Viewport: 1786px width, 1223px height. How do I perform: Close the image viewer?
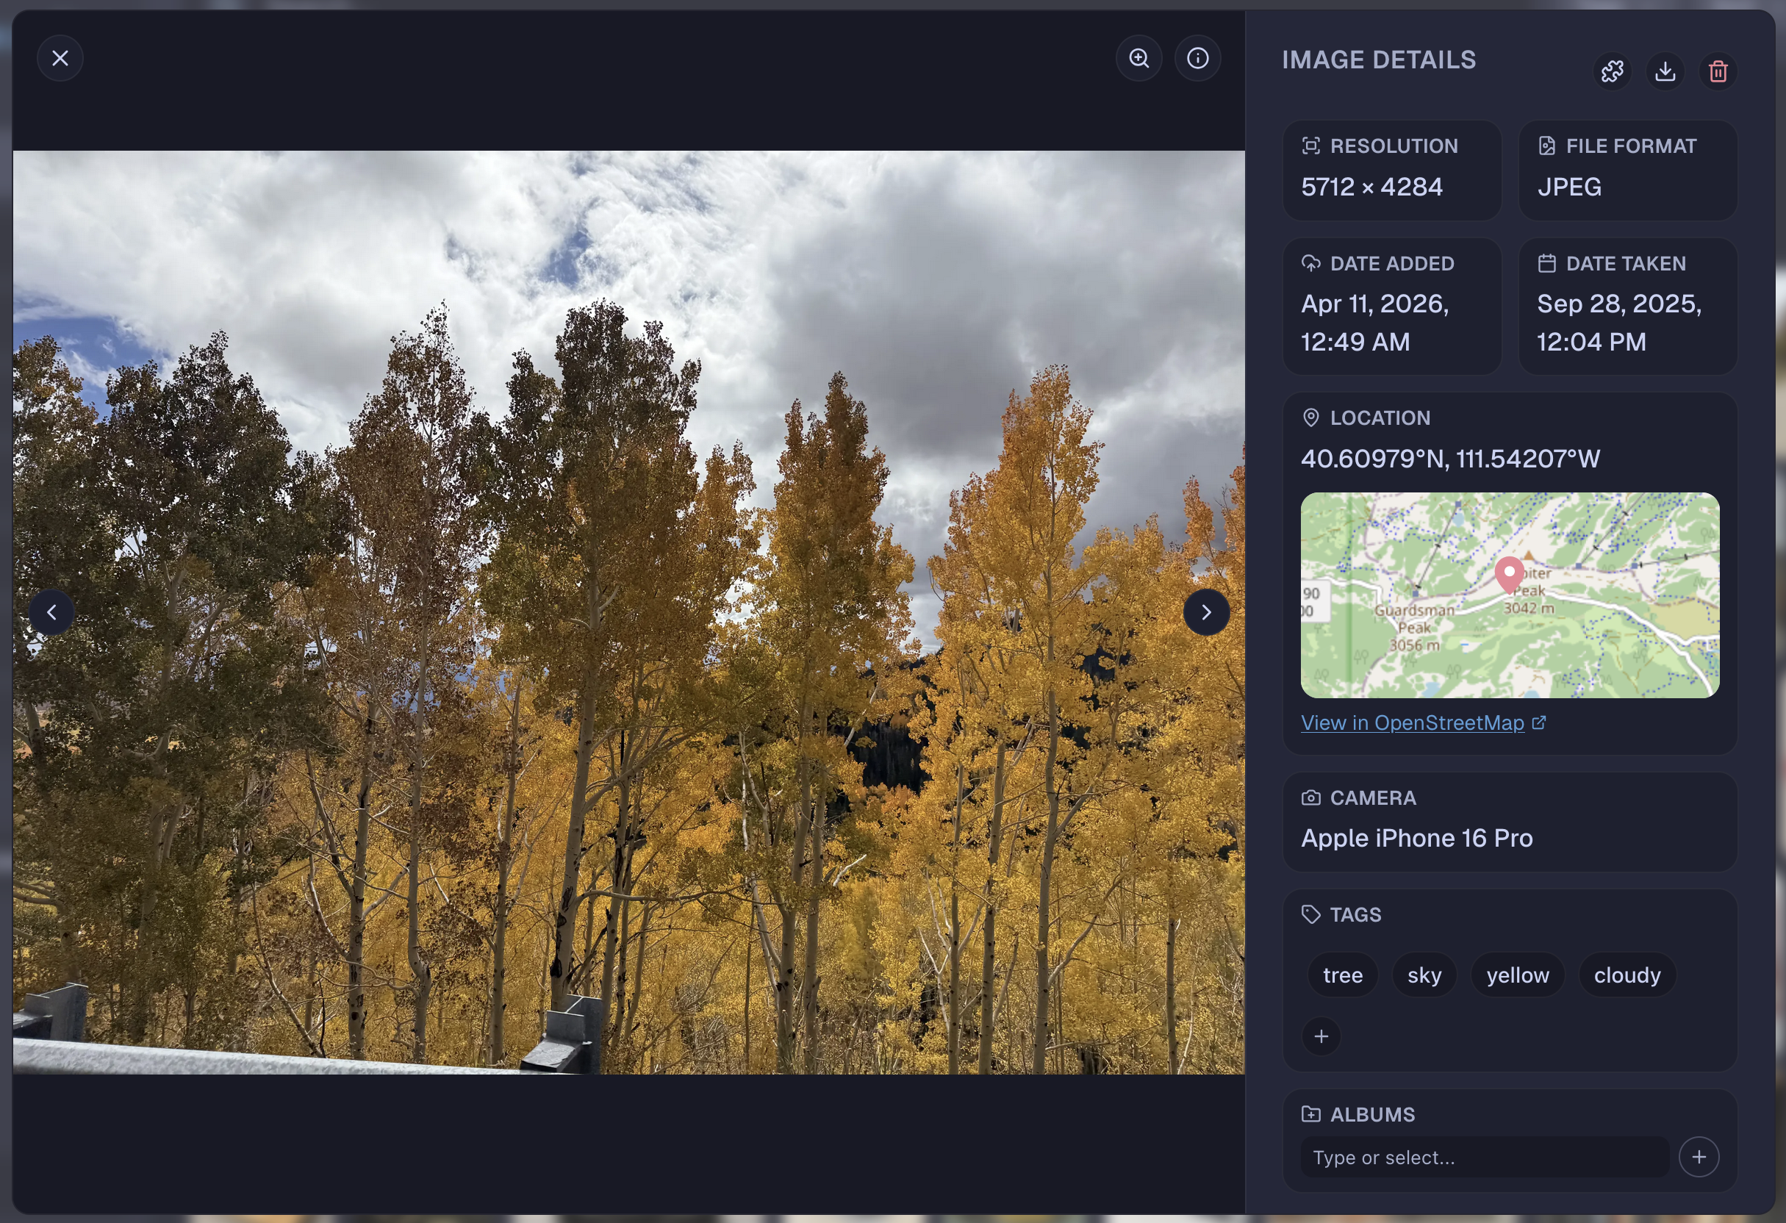point(60,57)
